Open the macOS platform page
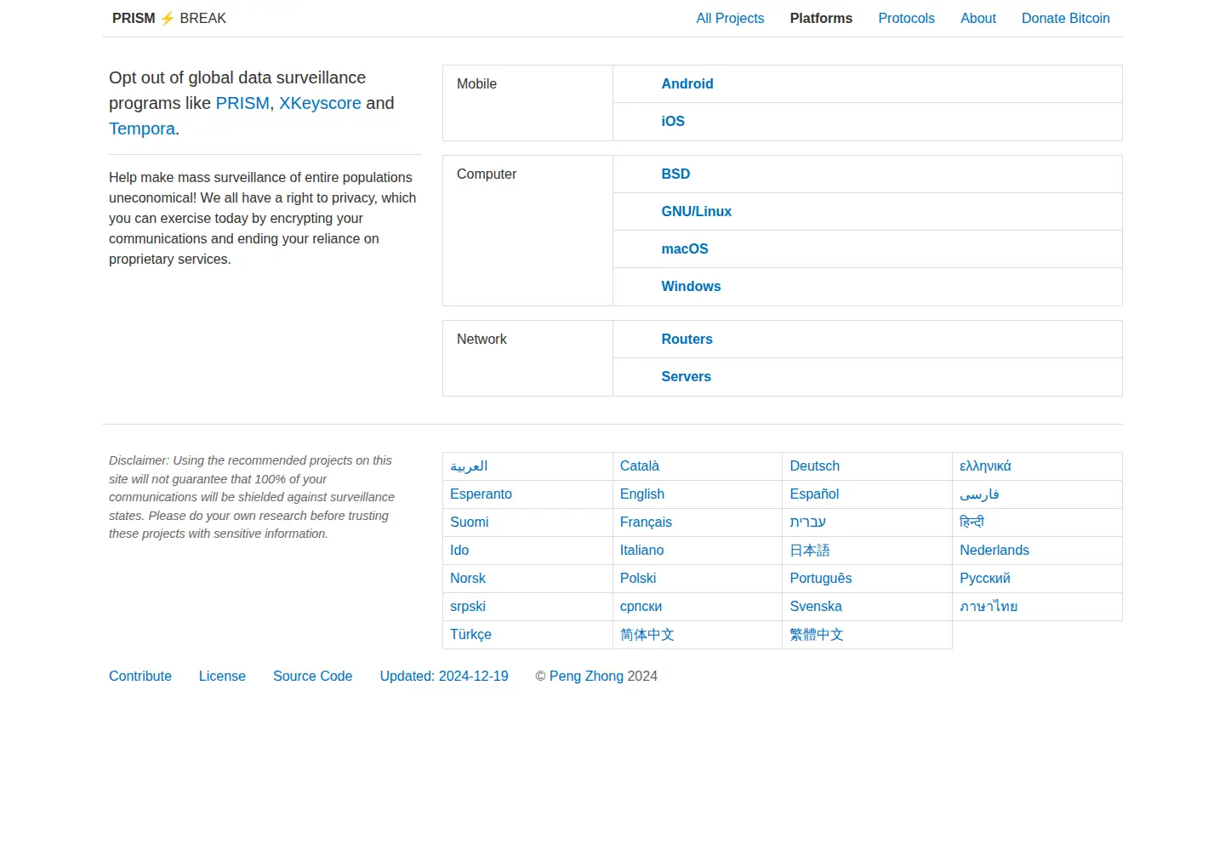 tap(685, 249)
